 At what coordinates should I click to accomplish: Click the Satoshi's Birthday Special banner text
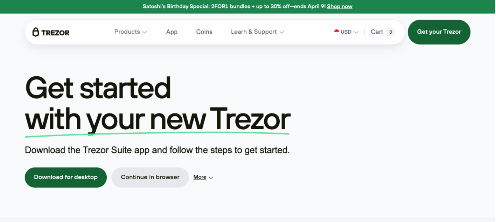pos(234,6)
